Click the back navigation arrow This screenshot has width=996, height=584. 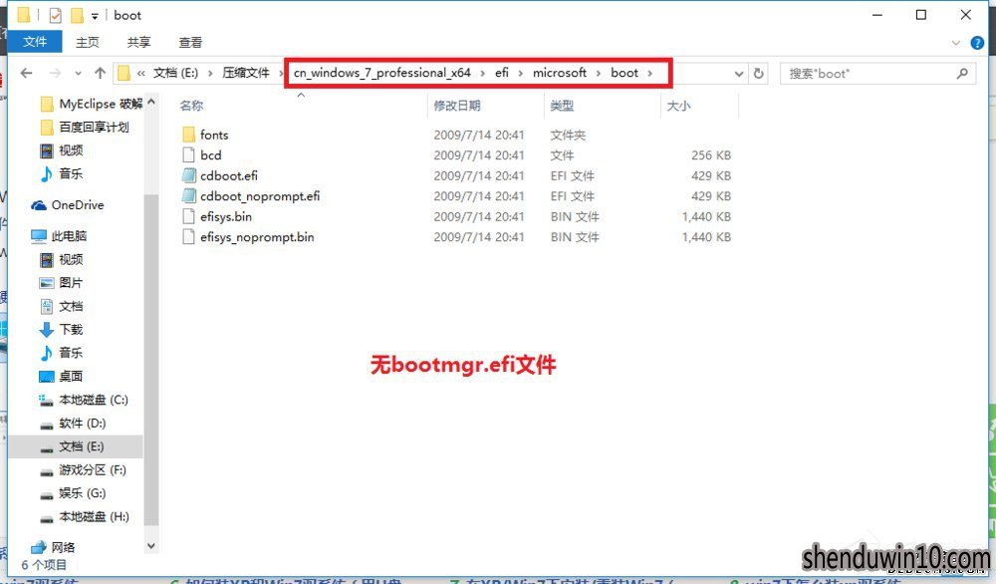pos(26,73)
